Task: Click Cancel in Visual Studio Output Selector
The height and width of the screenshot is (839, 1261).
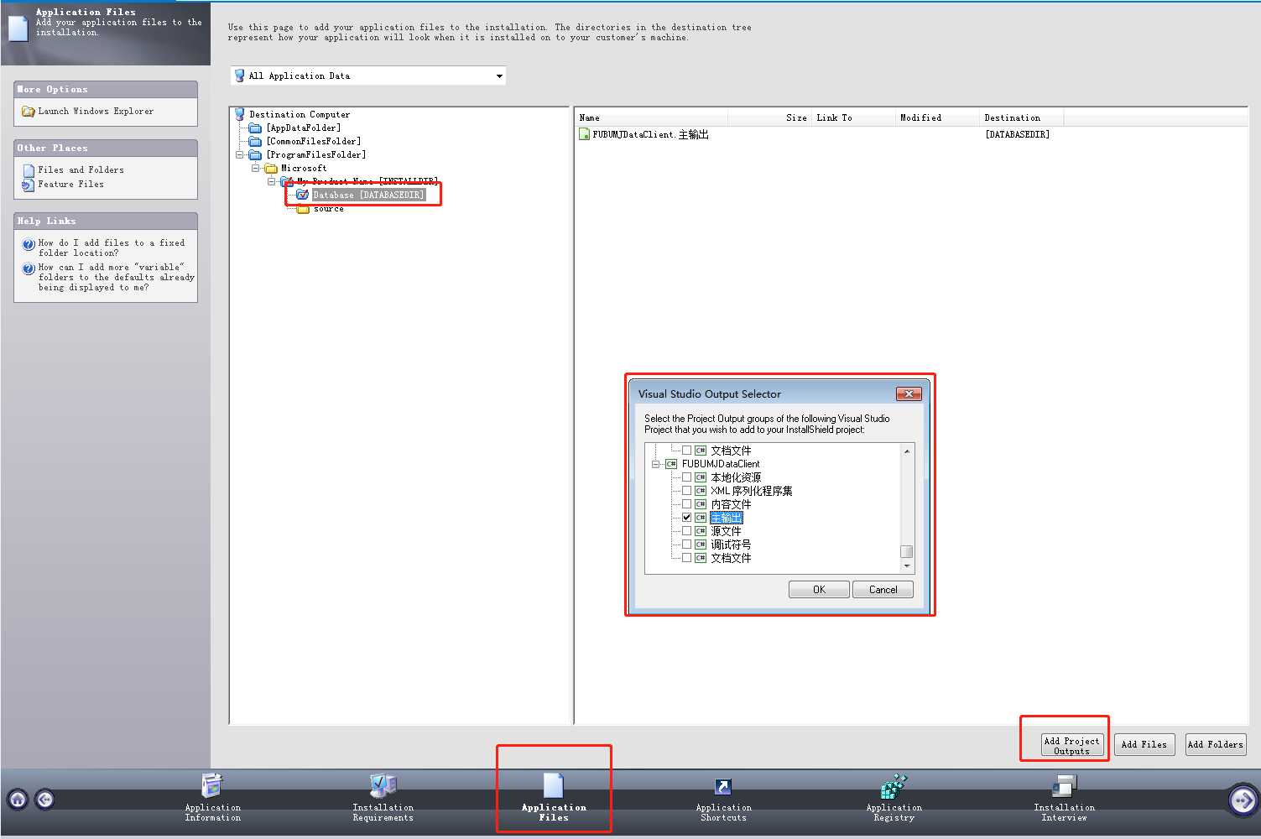Action: (x=883, y=590)
